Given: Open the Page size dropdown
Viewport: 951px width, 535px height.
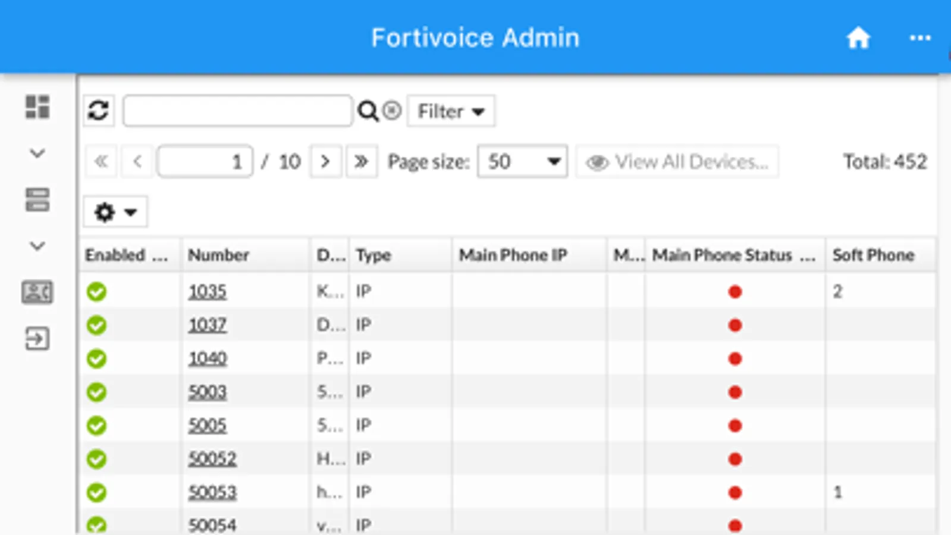Looking at the screenshot, I should [x=522, y=162].
